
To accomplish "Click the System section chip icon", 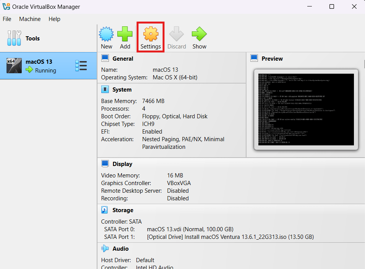I will [x=105, y=90].
